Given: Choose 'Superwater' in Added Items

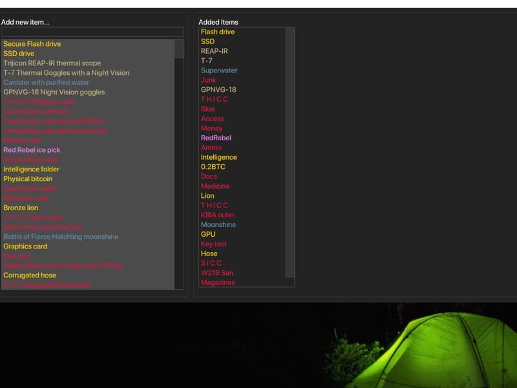Looking at the screenshot, I should [219, 70].
